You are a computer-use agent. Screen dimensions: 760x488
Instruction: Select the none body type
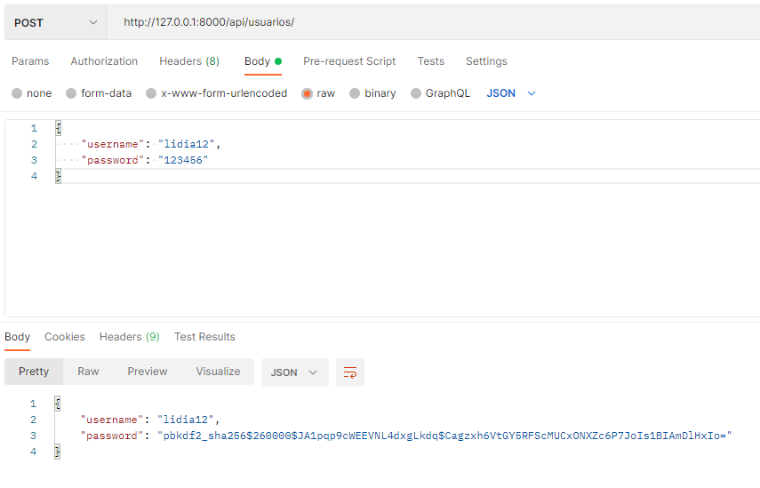(31, 93)
